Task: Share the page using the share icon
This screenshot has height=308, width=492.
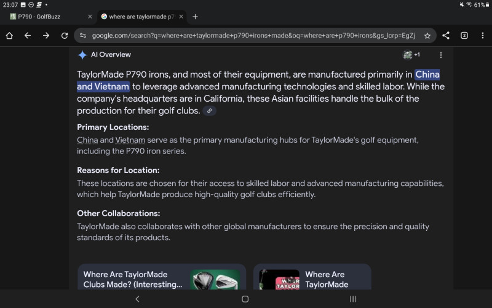Action: click(446, 36)
